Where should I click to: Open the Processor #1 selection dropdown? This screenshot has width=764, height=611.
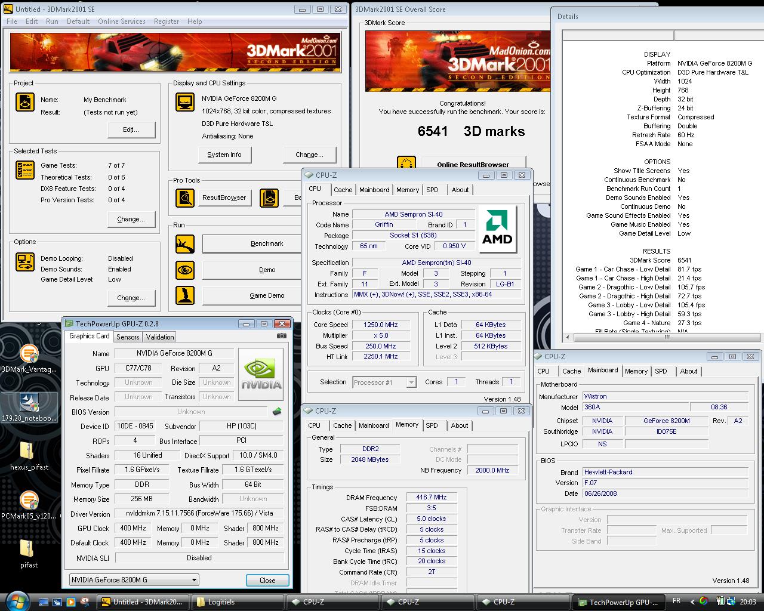tap(385, 382)
